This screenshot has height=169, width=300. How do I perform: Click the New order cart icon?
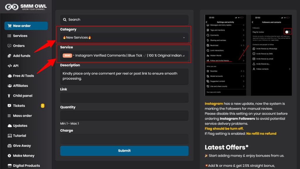tap(9, 26)
